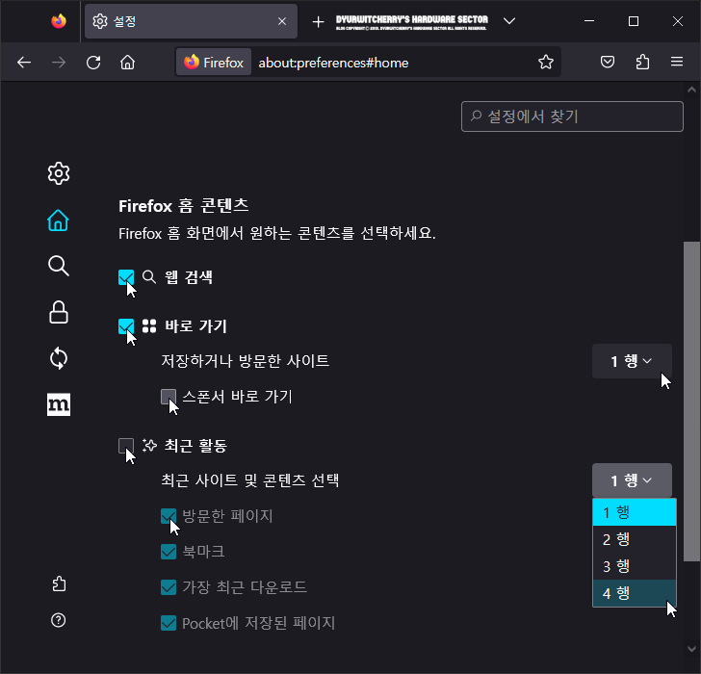Enable the 최근 활동 checkbox
The image size is (701, 674).
126,446
